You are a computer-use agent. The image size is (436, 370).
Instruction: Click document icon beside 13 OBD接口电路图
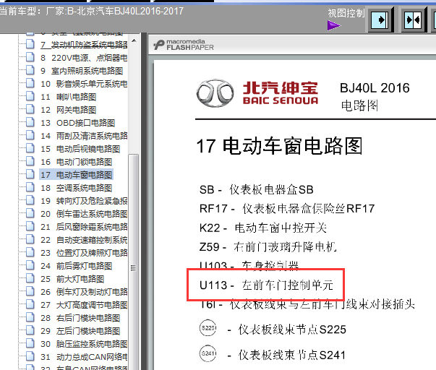pyautogui.click(x=30, y=122)
